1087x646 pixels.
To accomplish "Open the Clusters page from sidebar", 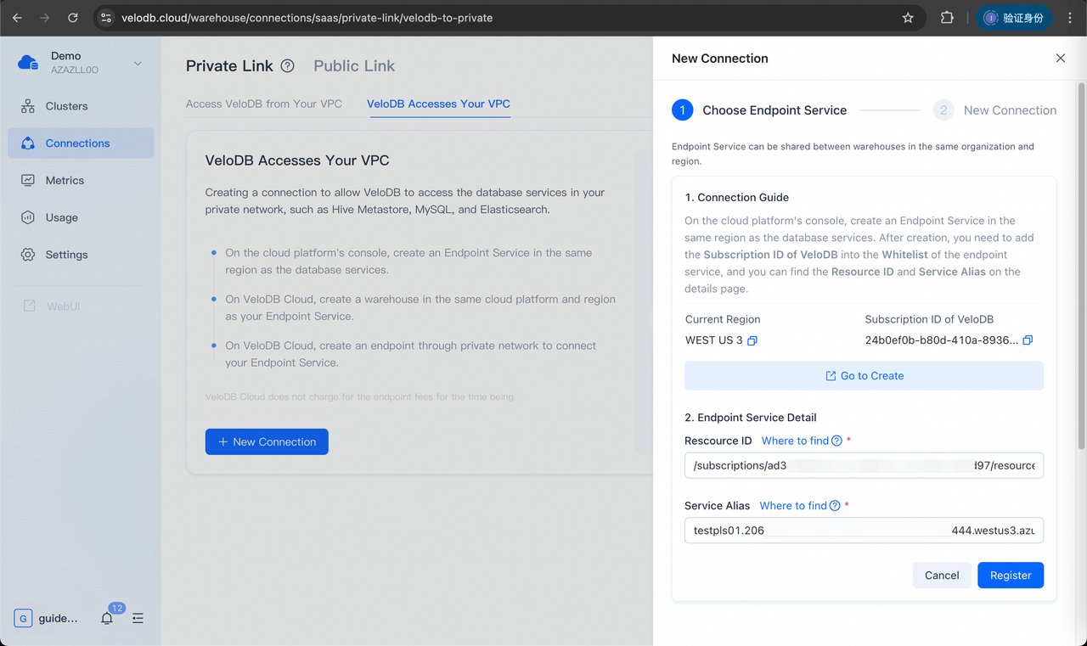I will (x=66, y=105).
